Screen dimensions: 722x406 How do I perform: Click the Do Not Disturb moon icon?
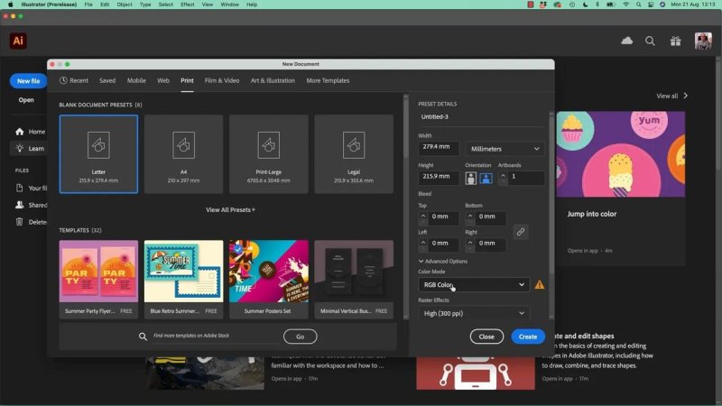585,5
